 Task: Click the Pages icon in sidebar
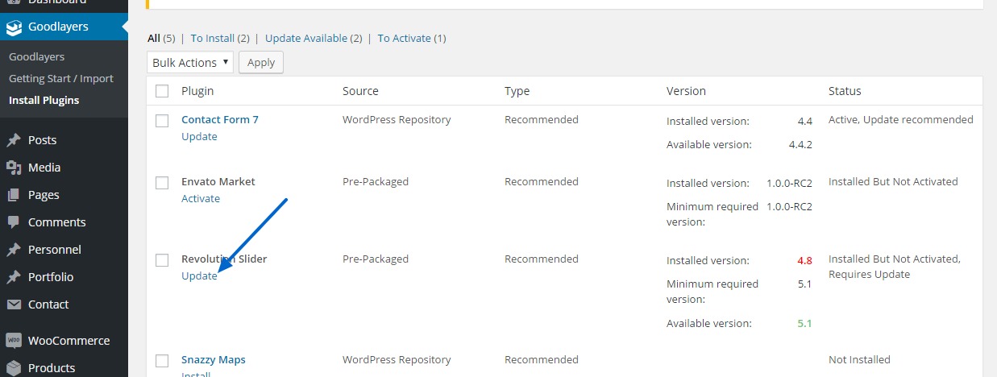tap(14, 195)
